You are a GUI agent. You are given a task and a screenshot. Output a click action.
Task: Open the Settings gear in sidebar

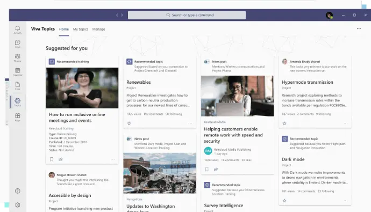pos(18,205)
